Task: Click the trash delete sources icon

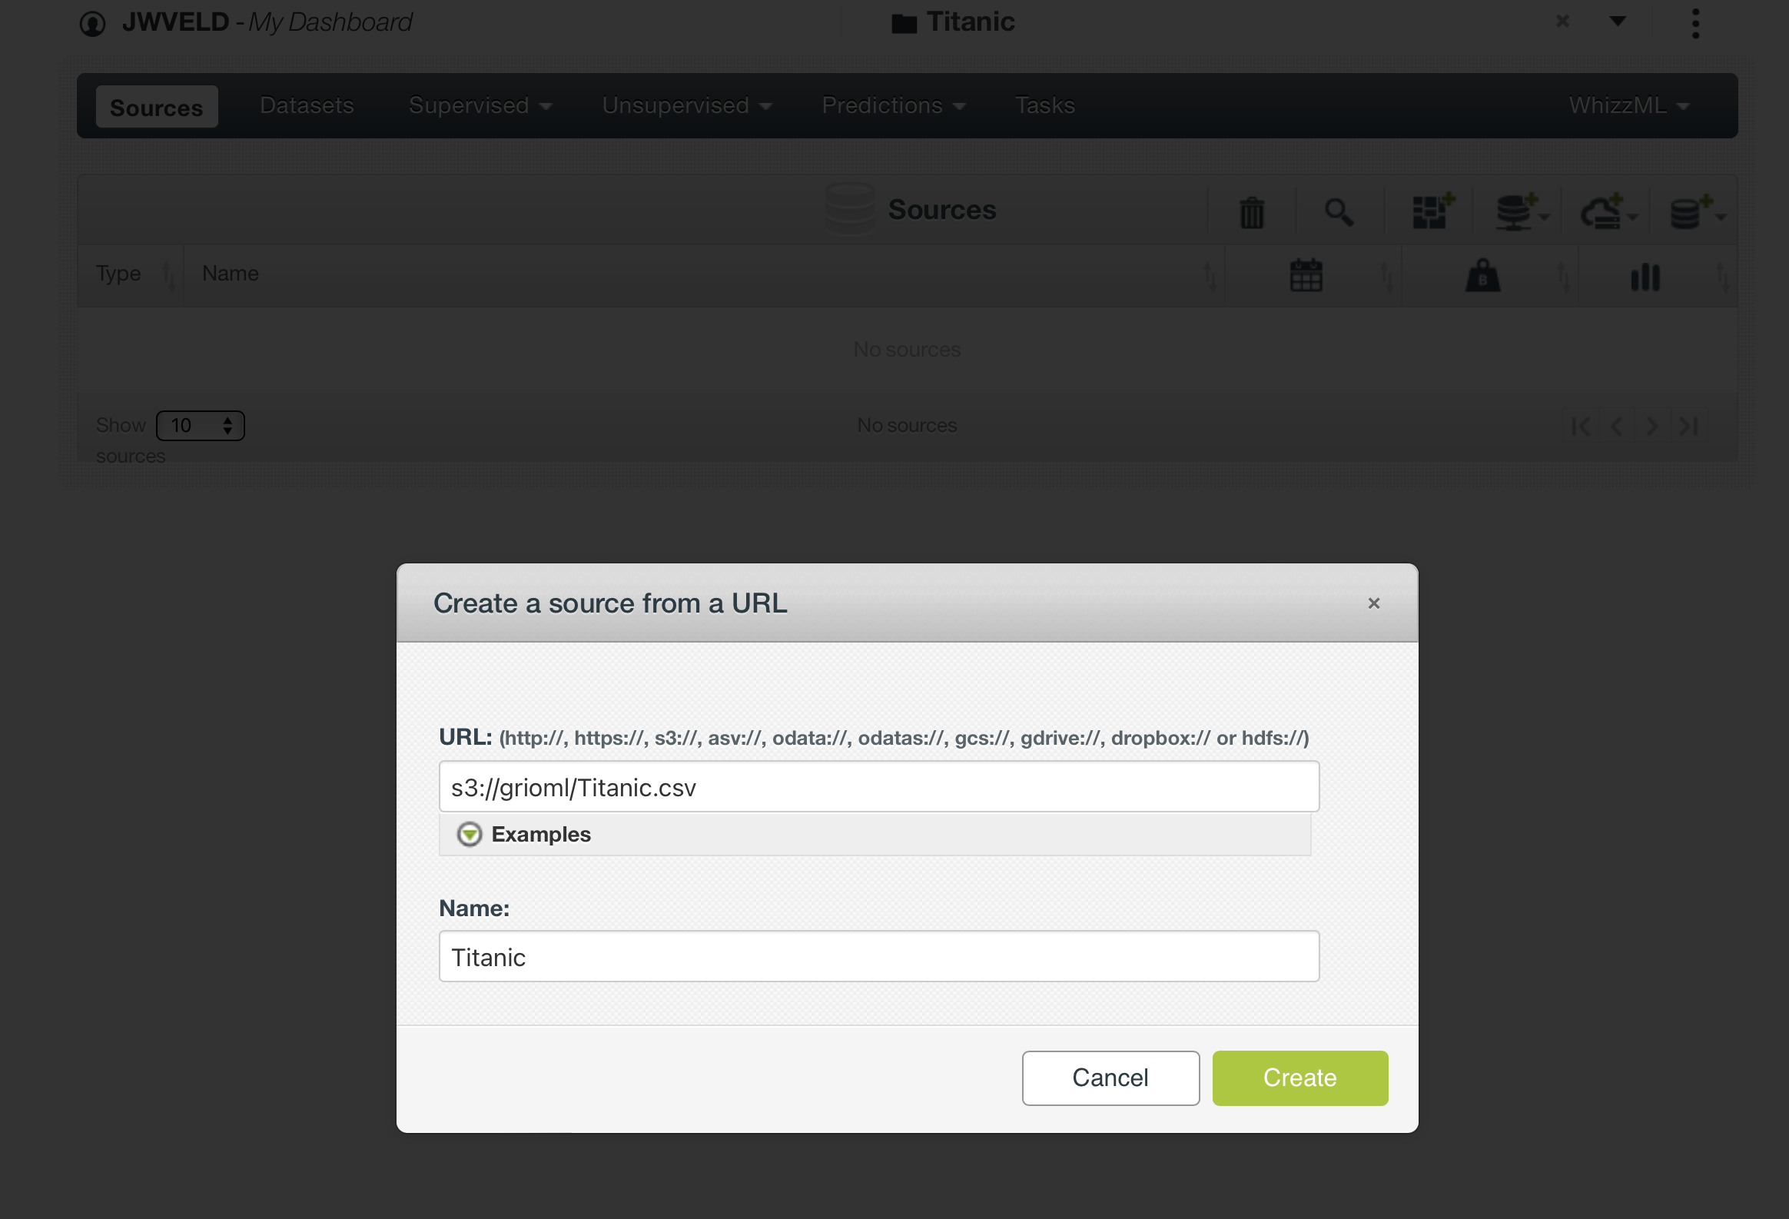Action: [1252, 212]
